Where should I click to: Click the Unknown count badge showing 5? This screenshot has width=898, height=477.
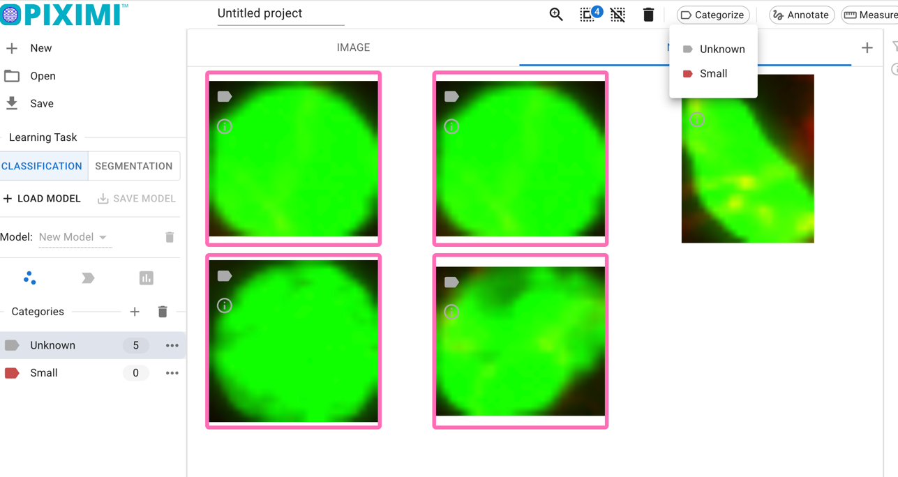pyautogui.click(x=136, y=345)
